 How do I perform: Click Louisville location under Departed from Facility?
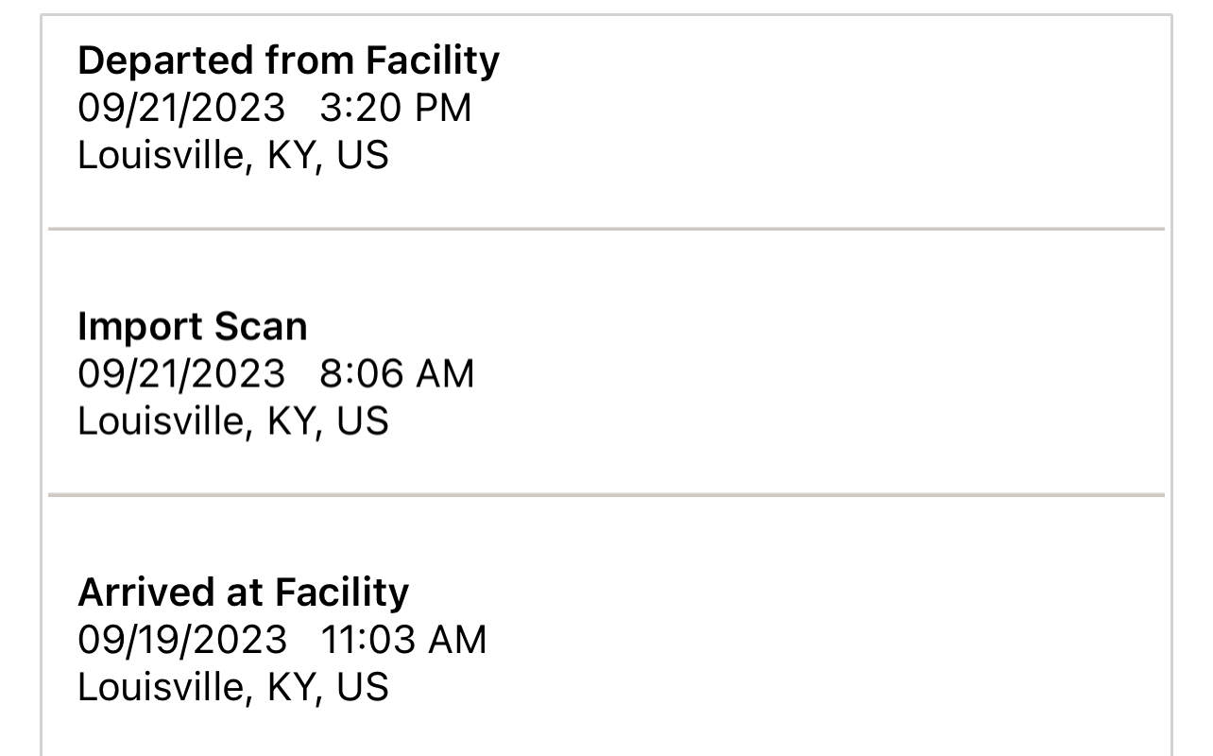[232, 156]
